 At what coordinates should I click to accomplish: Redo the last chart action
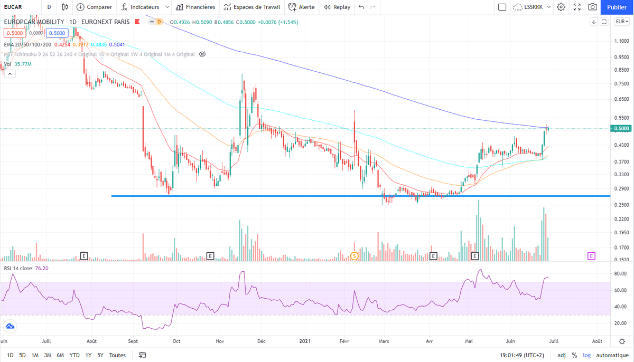(373, 7)
